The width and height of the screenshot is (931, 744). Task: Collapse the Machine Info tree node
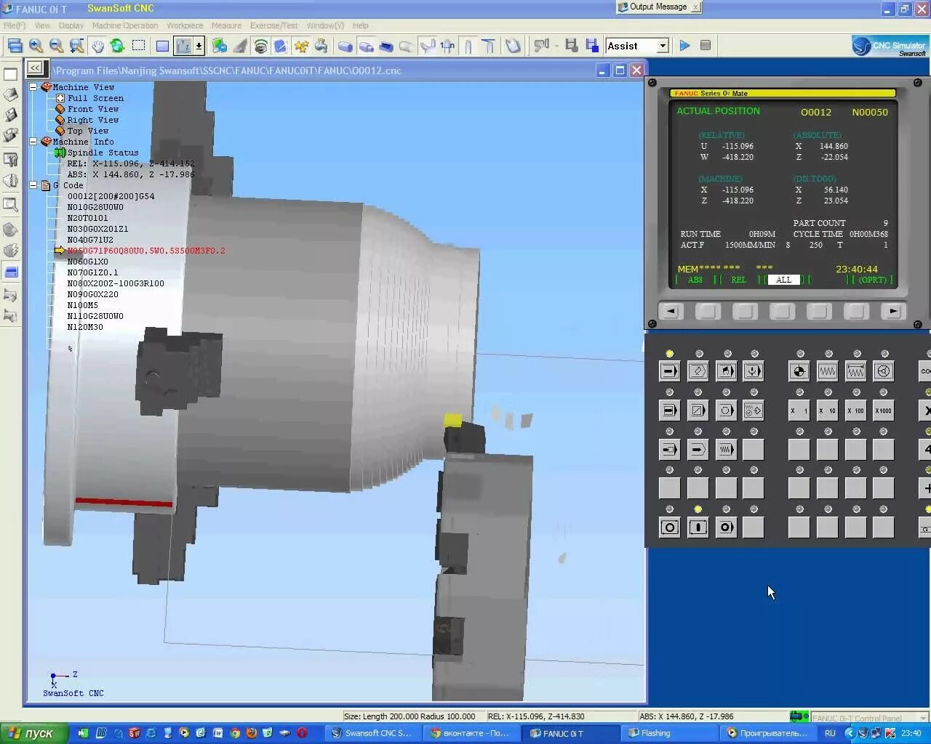pyautogui.click(x=33, y=142)
